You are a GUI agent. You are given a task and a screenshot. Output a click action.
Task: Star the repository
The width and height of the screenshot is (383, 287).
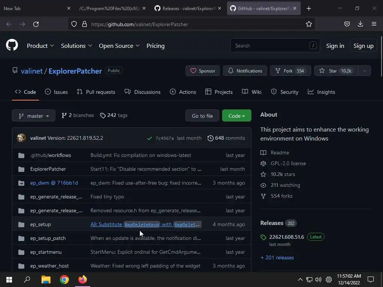click(336, 71)
